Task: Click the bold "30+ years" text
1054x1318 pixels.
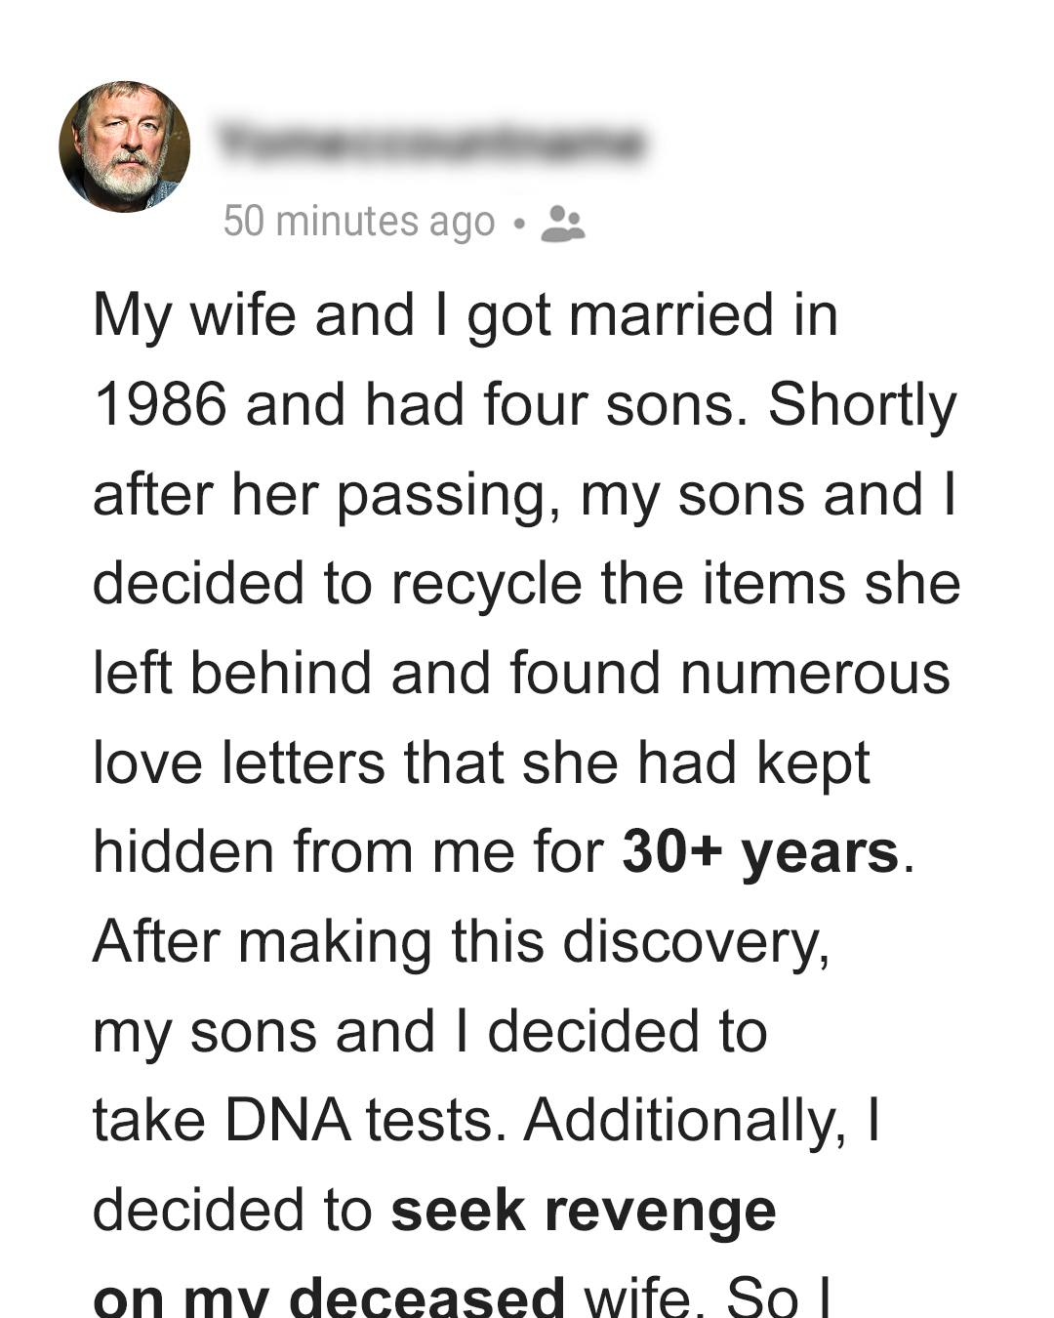Action: [x=760, y=851]
